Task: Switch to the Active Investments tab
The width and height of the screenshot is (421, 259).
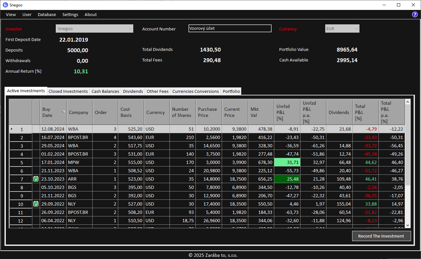Action: (26, 91)
